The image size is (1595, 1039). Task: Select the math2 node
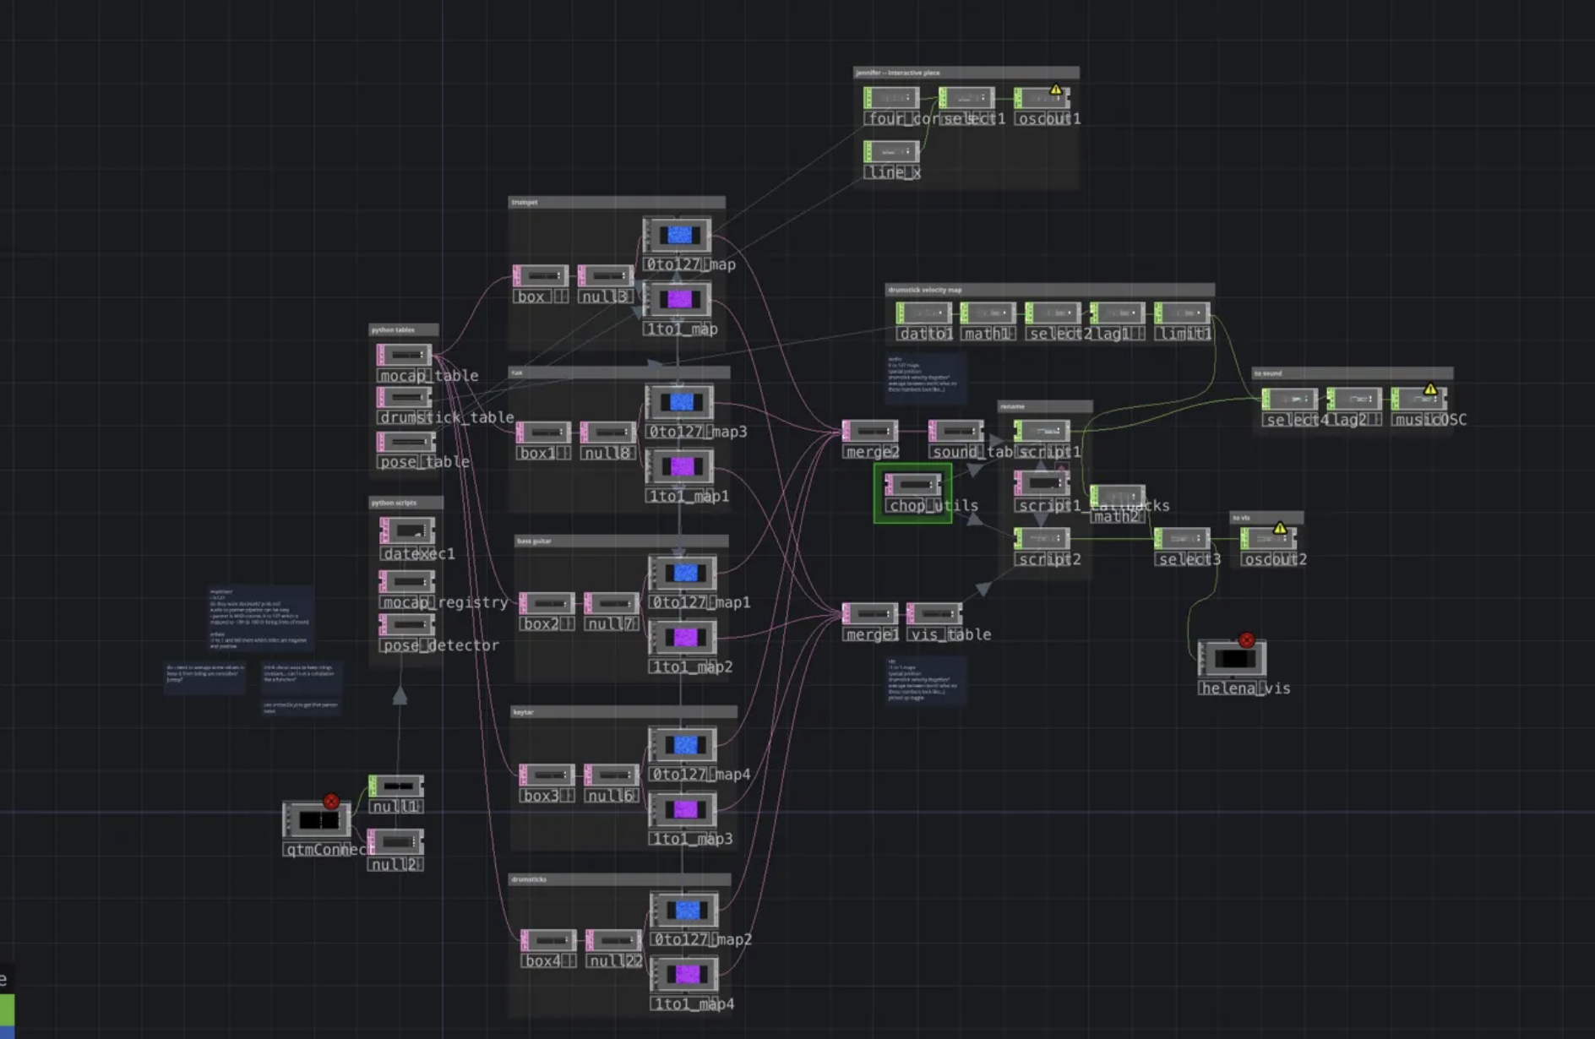tap(1118, 496)
